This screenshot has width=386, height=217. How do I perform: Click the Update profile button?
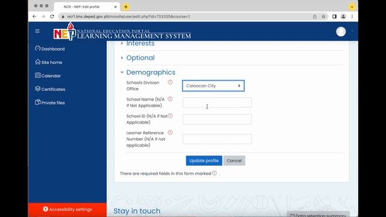pos(204,160)
